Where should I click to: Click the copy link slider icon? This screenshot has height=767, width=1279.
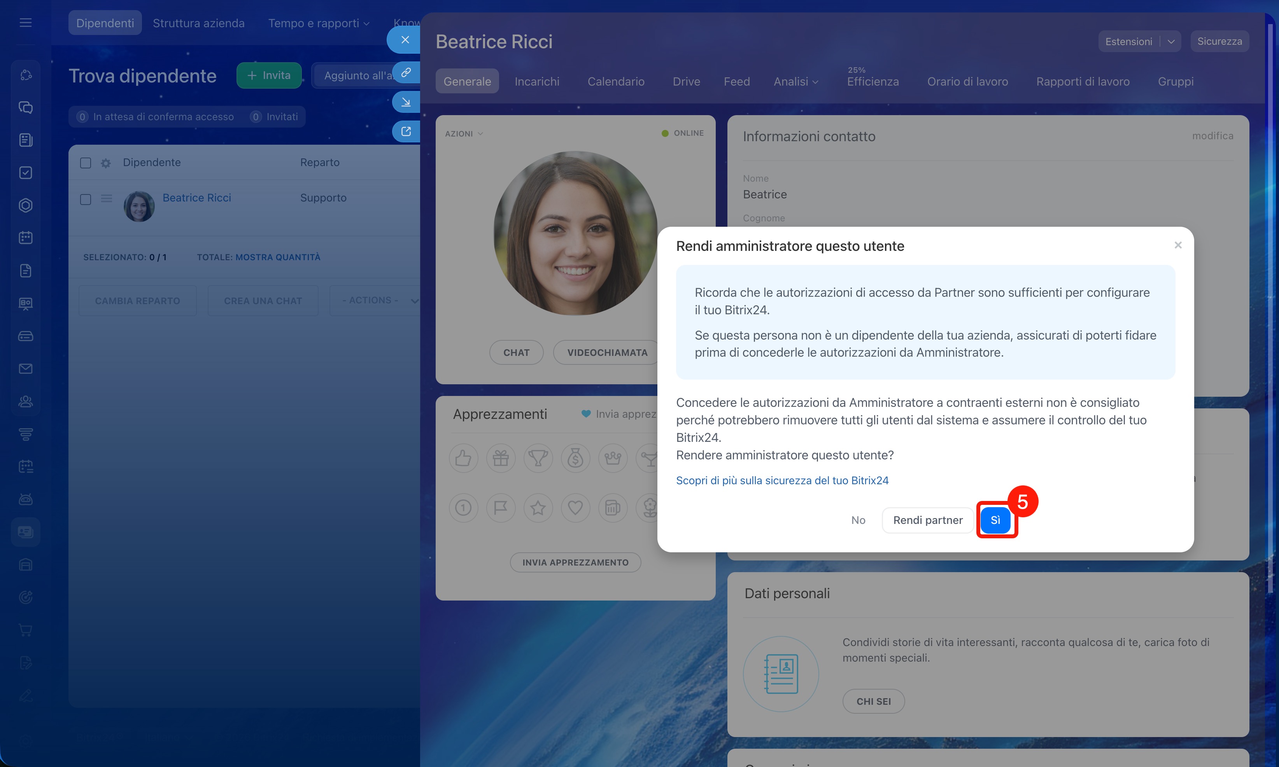406,72
